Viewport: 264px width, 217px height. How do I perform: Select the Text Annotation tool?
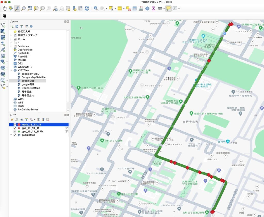tap(175, 8)
